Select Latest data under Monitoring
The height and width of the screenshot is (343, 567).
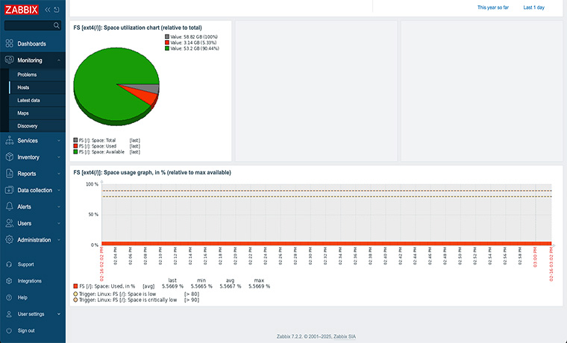29,100
